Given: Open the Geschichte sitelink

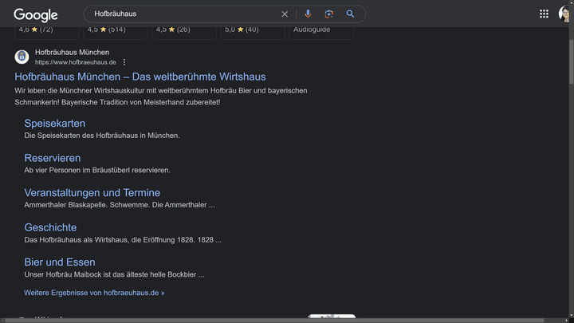Looking at the screenshot, I should (50, 227).
